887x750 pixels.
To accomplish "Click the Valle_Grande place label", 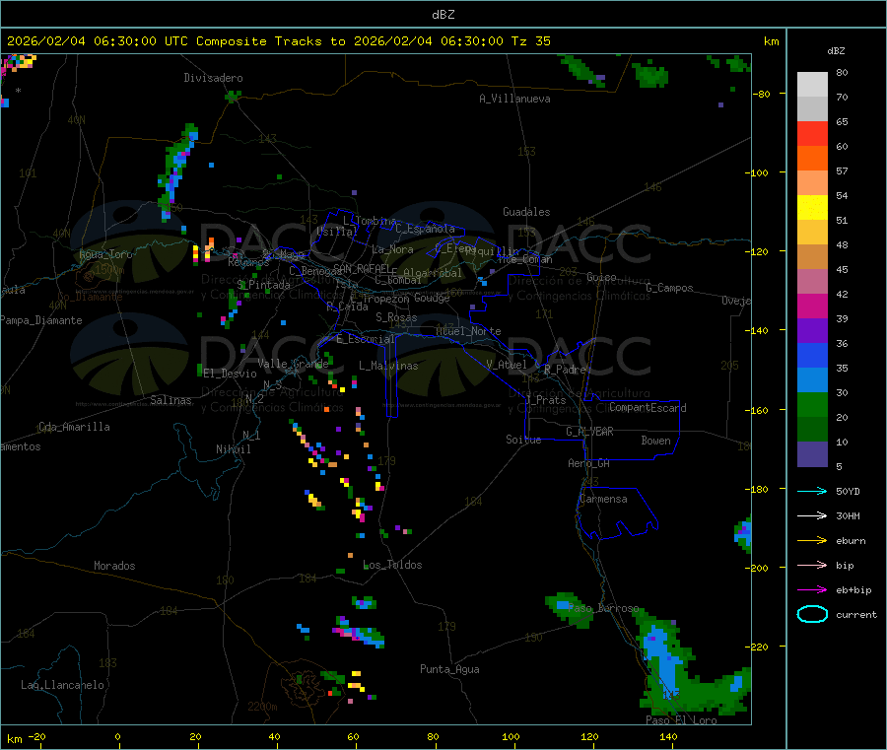I will pos(293,363).
